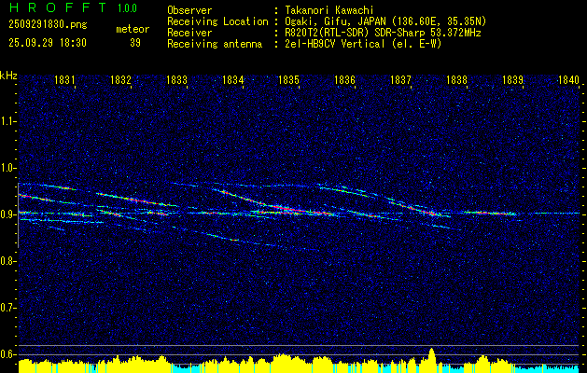Click the kHz axis unit label
Screen dimensions: 587x373
pyautogui.click(x=8, y=76)
